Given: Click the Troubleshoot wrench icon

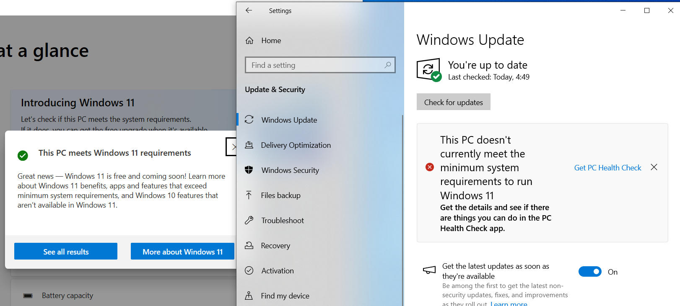Looking at the screenshot, I should tap(249, 220).
